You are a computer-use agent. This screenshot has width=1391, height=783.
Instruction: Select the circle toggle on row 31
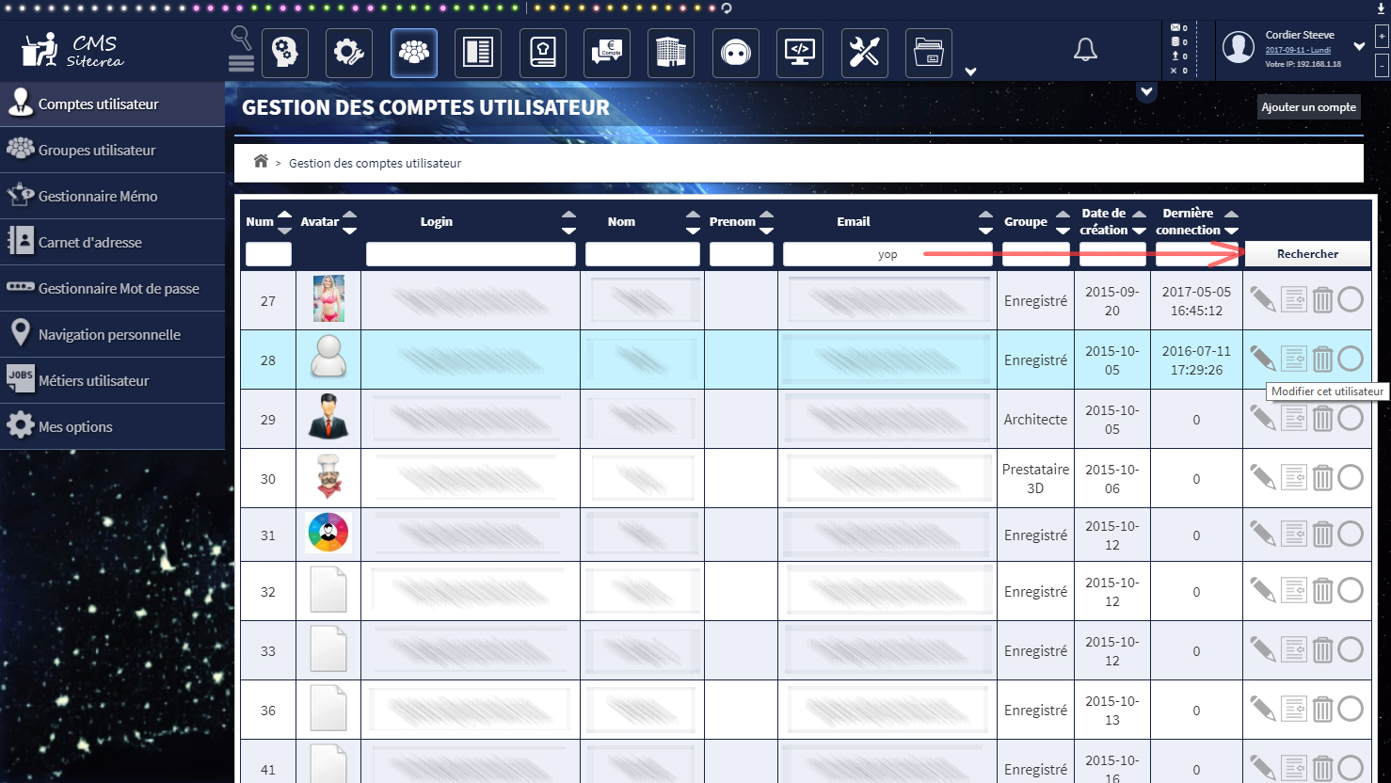pyautogui.click(x=1351, y=534)
